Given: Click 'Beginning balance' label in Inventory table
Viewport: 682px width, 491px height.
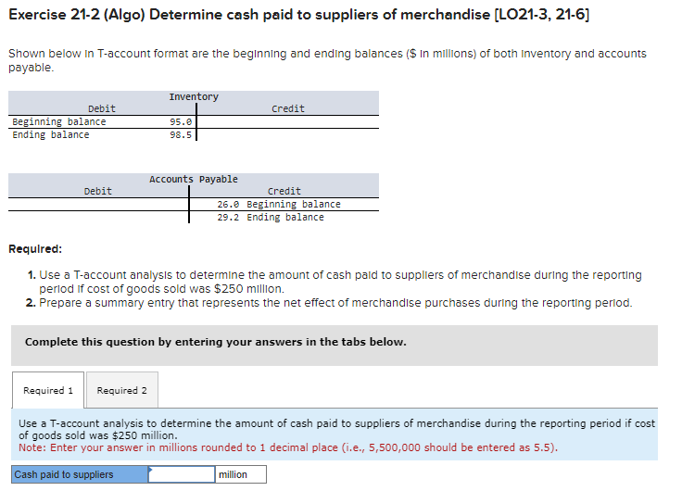Looking at the screenshot, I should tap(59, 121).
